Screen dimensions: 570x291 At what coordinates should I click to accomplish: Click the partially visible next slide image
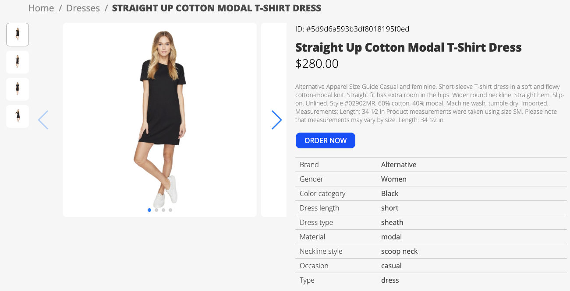(274, 120)
